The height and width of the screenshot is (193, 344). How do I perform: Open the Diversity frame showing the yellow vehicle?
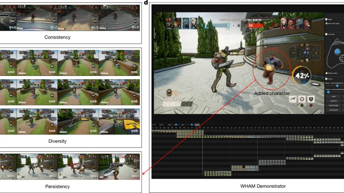(119, 122)
